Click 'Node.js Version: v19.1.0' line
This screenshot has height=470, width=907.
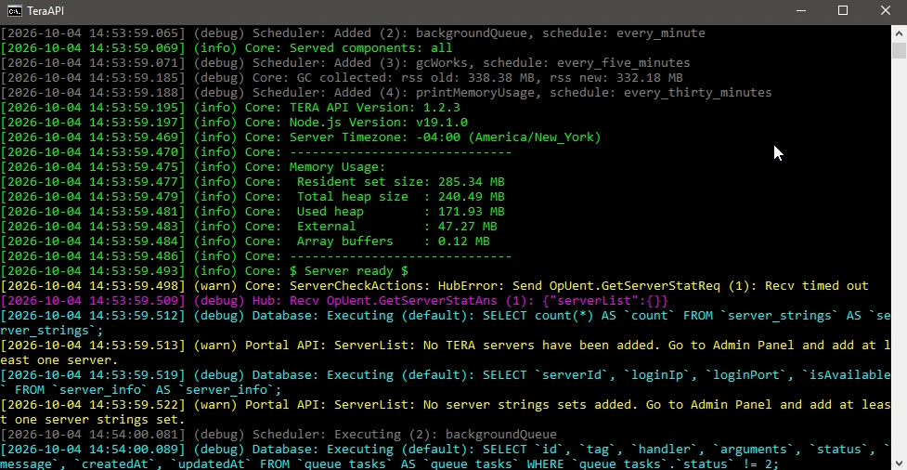coord(234,123)
